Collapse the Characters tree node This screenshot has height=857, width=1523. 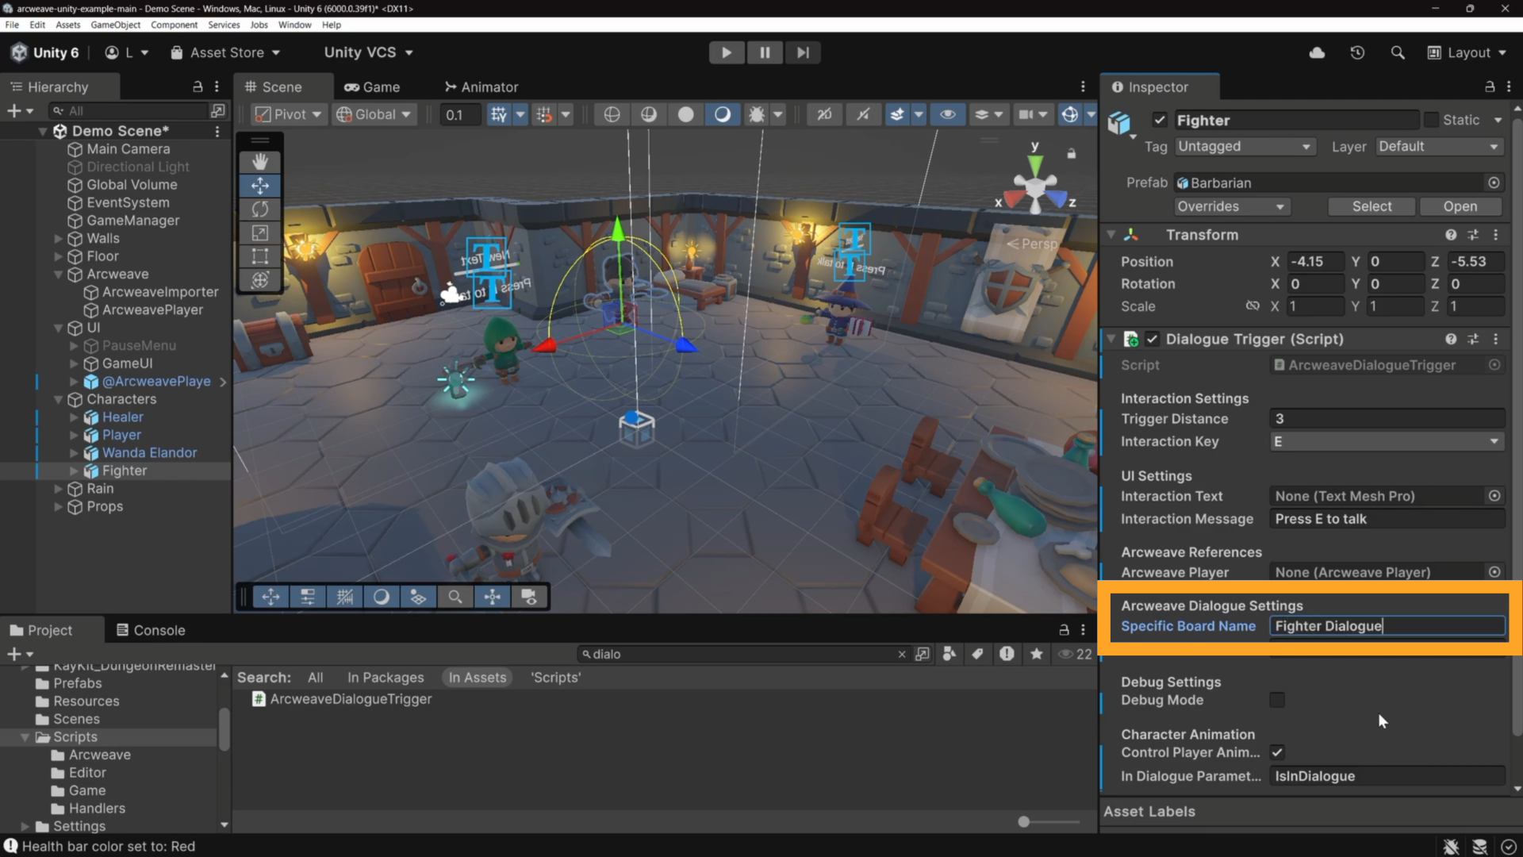pos(58,399)
